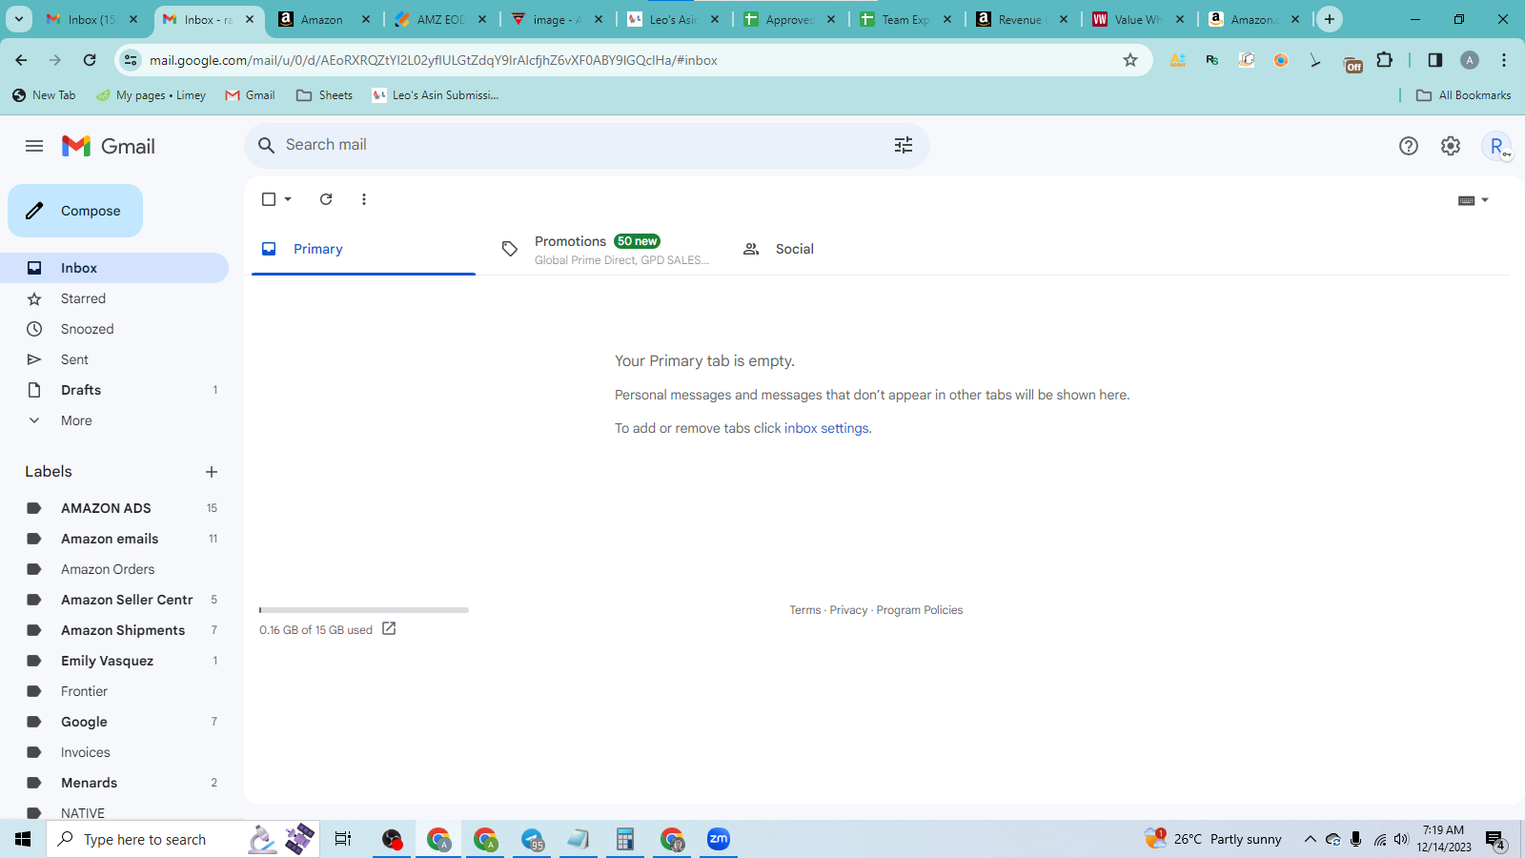Click the Compose button
The image size is (1525, 858).
pos(75,211)
